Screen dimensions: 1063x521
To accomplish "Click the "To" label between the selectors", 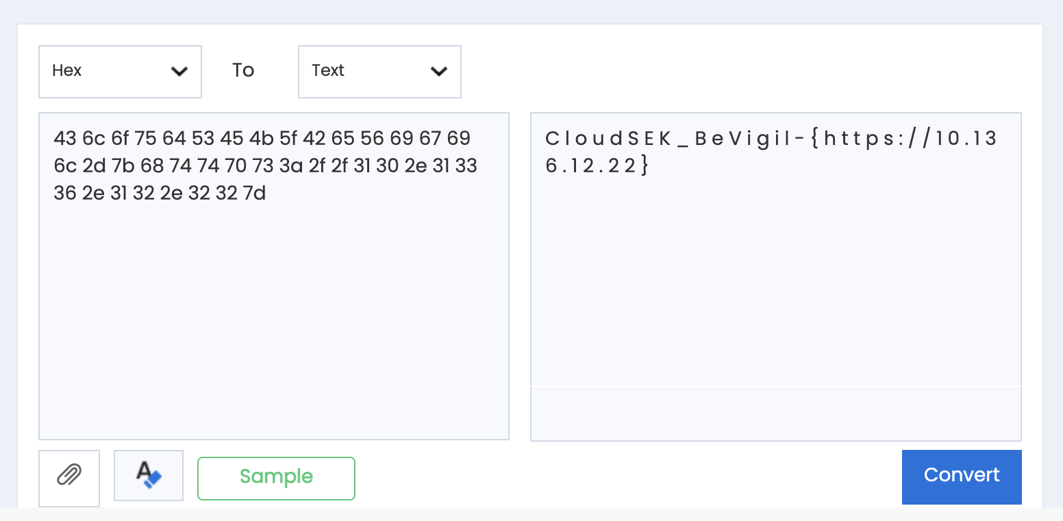I will coord(243,70).
